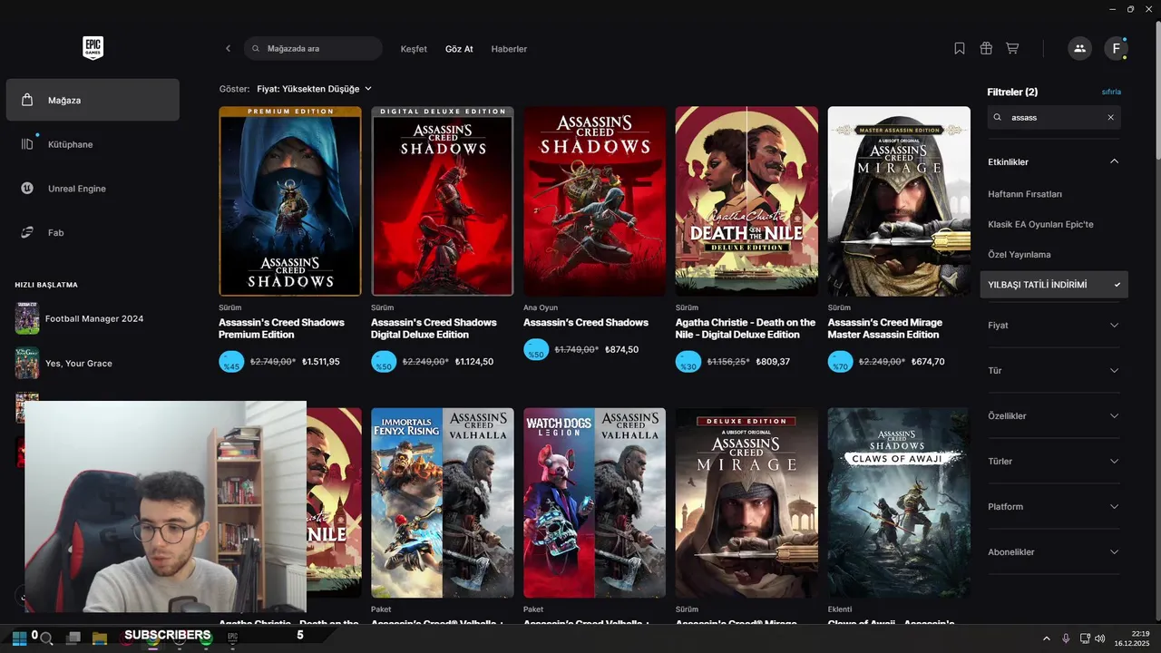Switch to the Göz At tab
The height and width of the screenshot is (653, 1161).
pyautogui.click(x=459, y=49)
